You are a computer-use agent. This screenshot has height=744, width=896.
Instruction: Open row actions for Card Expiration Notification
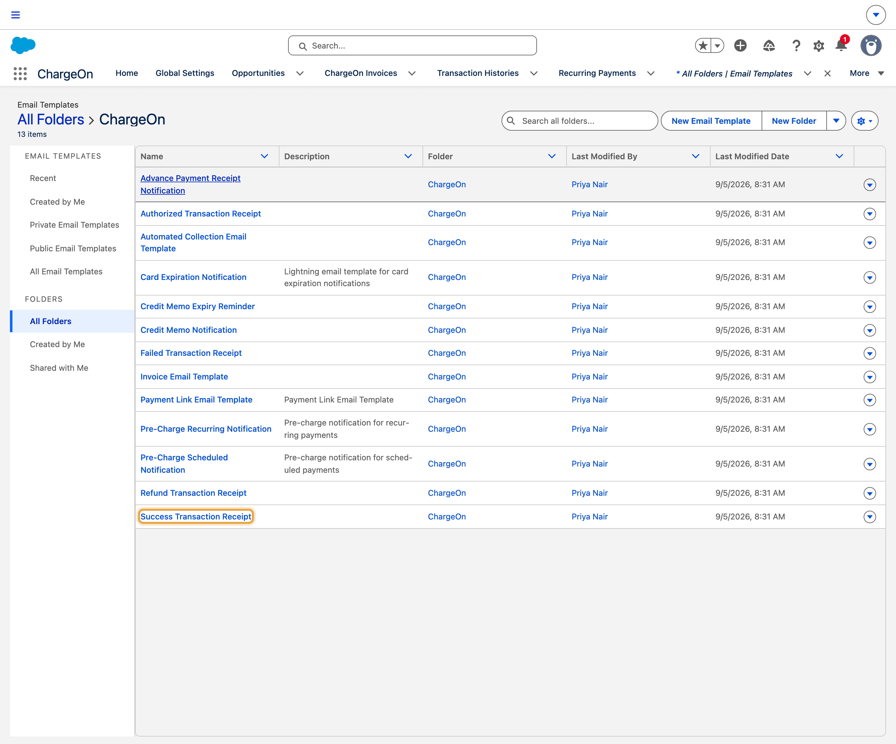point(870,277)
